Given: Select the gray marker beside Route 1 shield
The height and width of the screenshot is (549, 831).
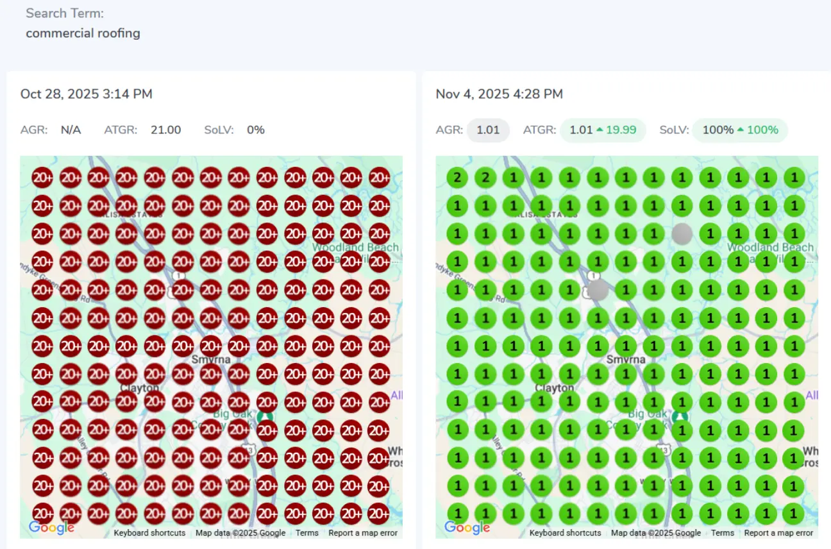Looking at the screenshot, I should pyautogui.click(x=598, y=290).
